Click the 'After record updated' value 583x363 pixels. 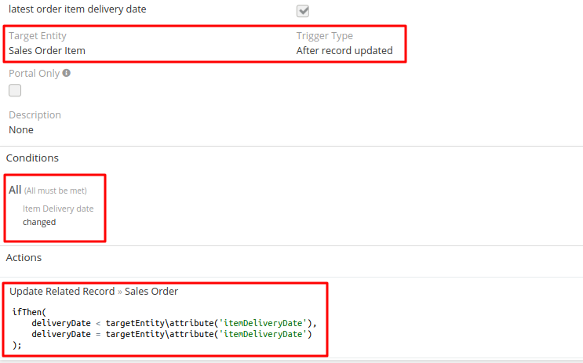point(344,51)
